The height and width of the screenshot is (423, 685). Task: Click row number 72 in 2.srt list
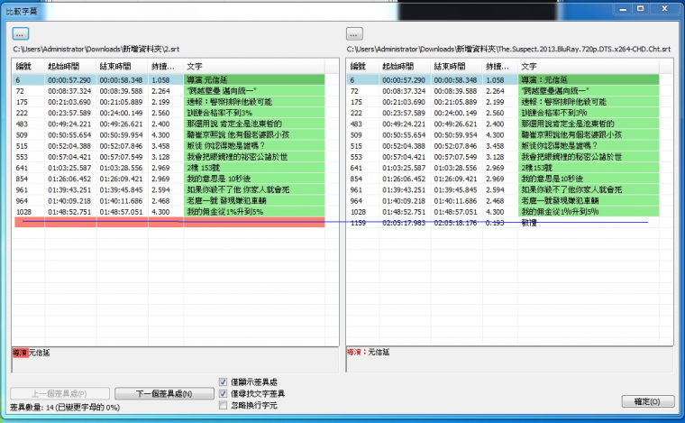(20, 91)
